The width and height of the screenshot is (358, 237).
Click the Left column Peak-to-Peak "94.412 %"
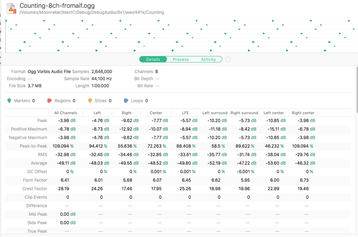[x=98, y=146]
